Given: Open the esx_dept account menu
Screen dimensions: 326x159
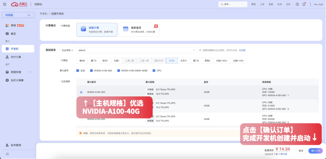Looking at the screenshot, I should pos(318,4).
